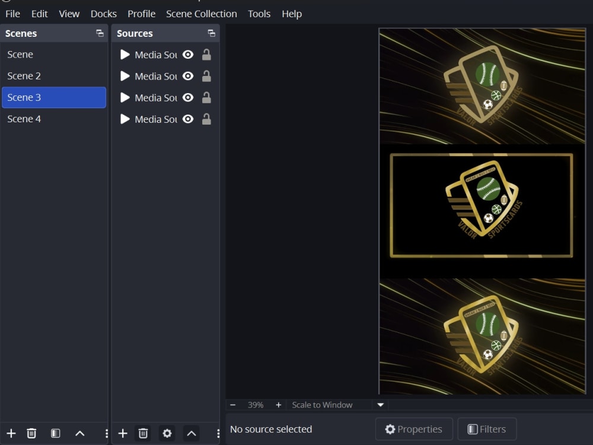Remove selected scene with trash icon
The width and height of the screenshot is (593, 445).
[32, 433]
